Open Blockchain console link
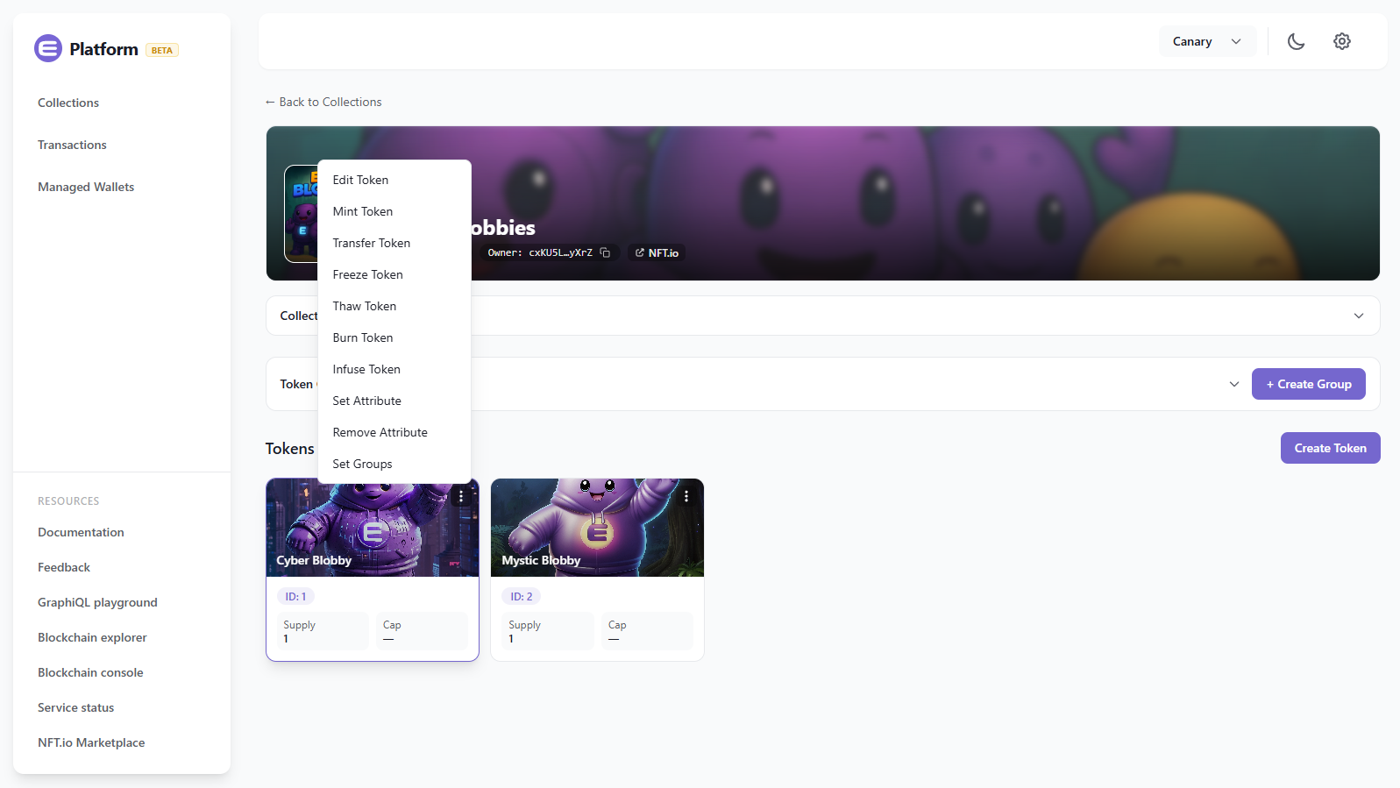 pos(90,672)
